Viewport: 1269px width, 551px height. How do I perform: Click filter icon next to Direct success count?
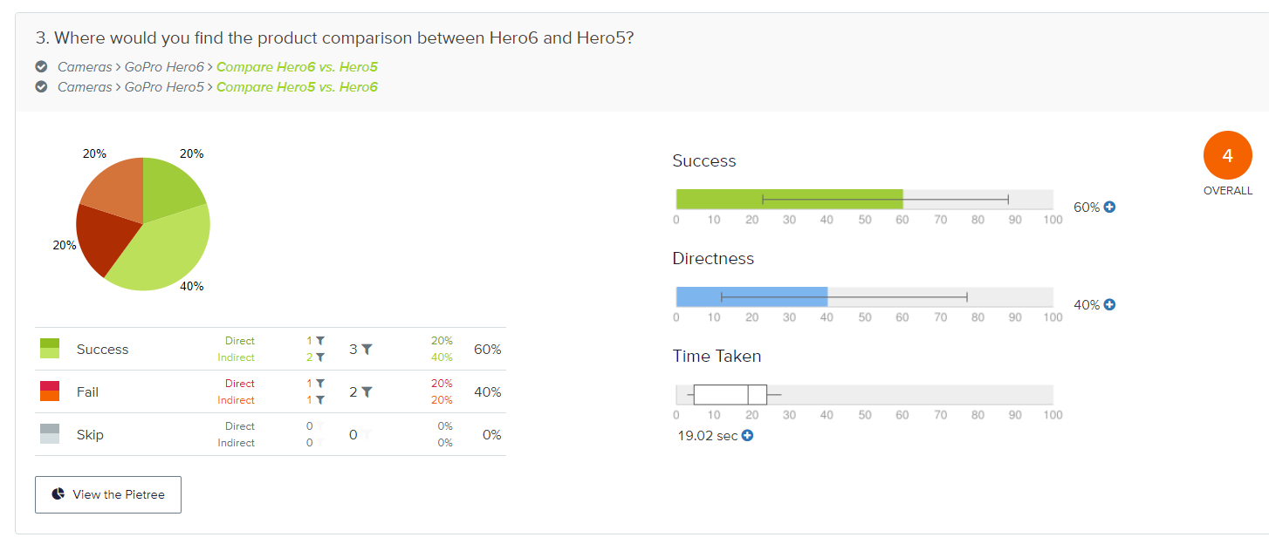tap(320, 341)
